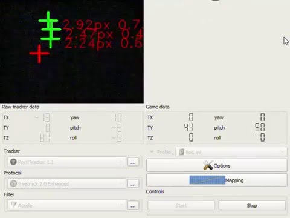The height and width of the screenshot is (218, 290).
Task: Open the Mapping curve editor
Action: pyautogui.click(x=217, y=180)
